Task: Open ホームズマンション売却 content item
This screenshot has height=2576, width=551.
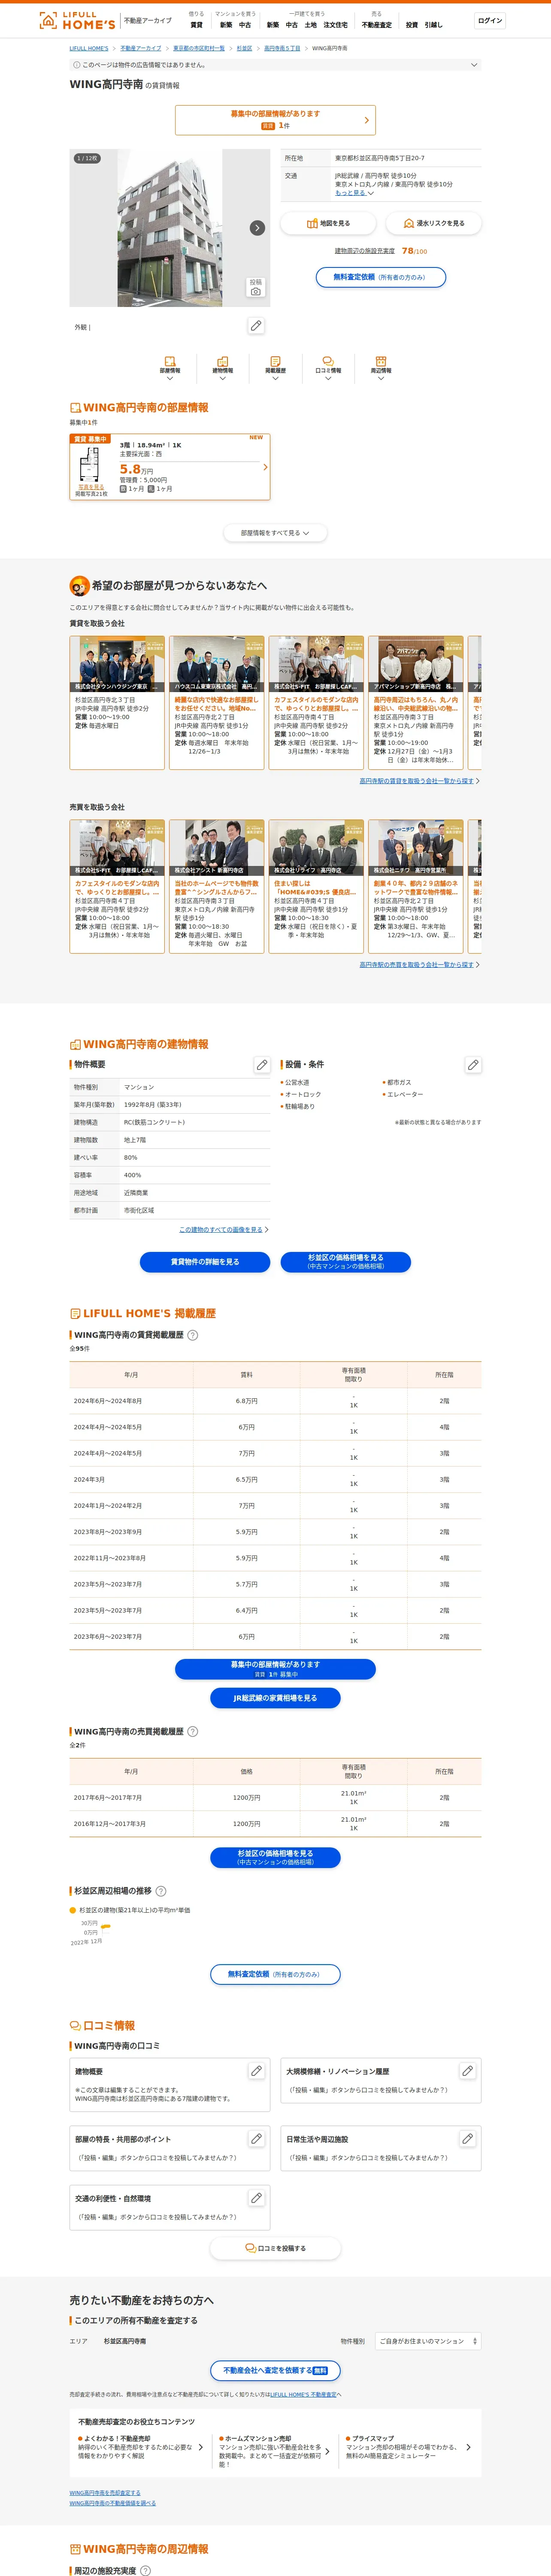Action: coord(274,2452)
